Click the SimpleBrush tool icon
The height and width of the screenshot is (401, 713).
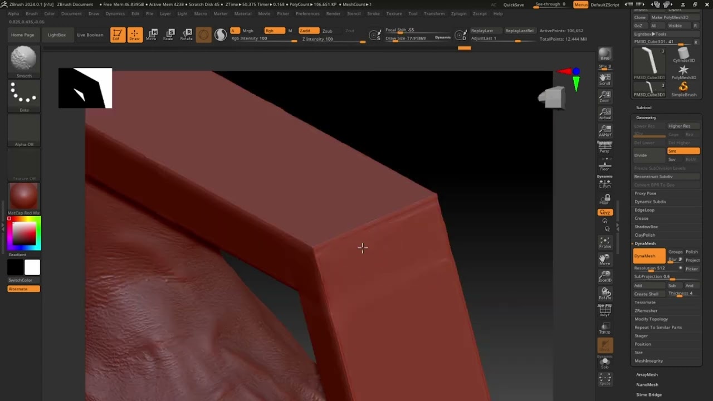click(683, 89)
